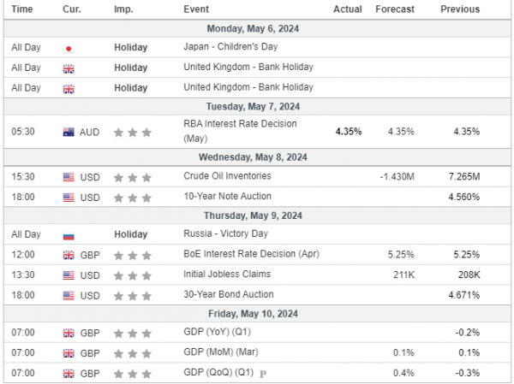
Task: Click the US flag in Initial Jobless Claims row
Action: (x=69, y=275)
